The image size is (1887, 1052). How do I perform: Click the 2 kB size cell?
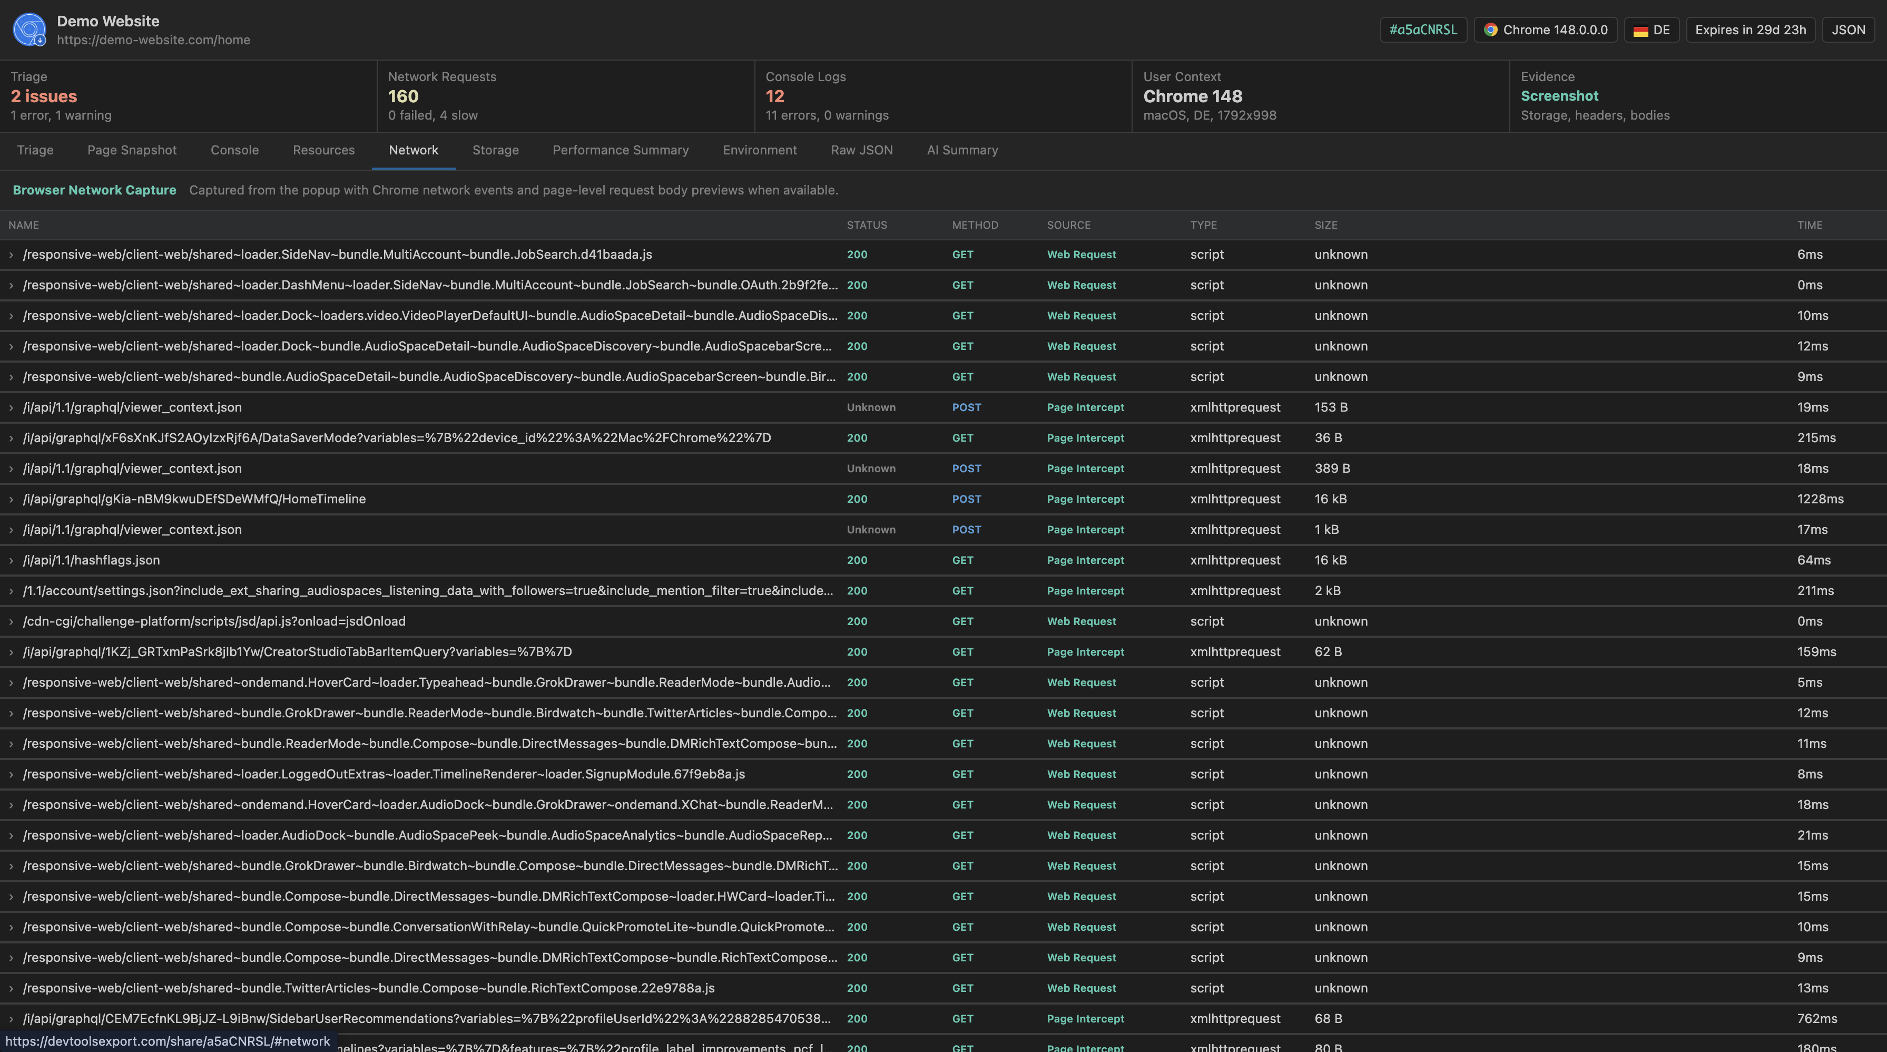point(1328,591)
